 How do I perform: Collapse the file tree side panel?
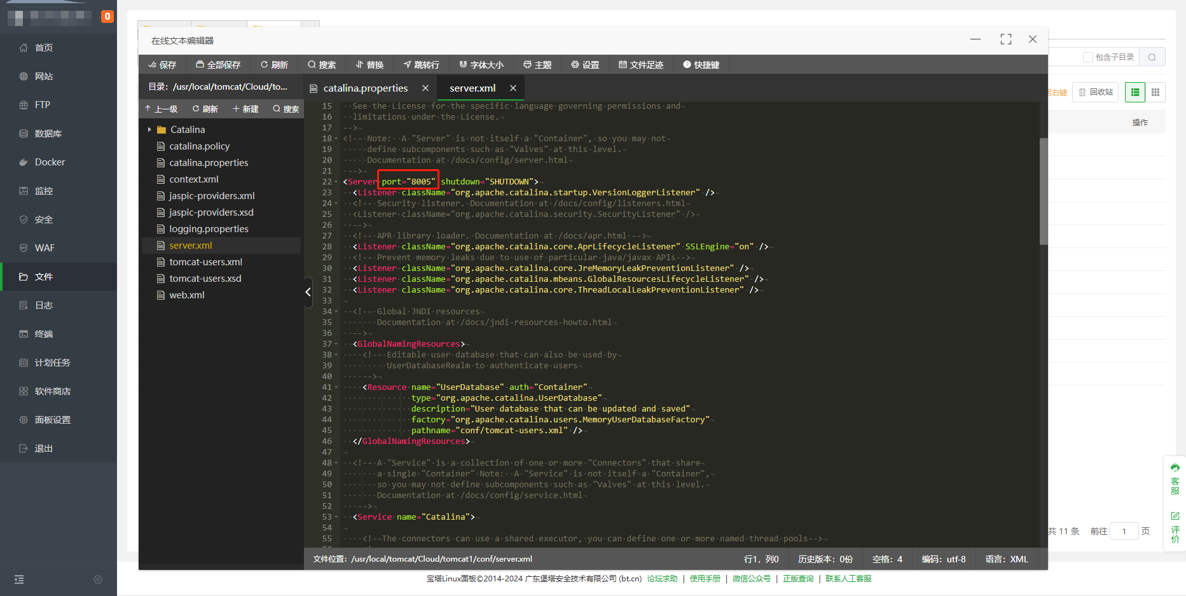(308, 292)
